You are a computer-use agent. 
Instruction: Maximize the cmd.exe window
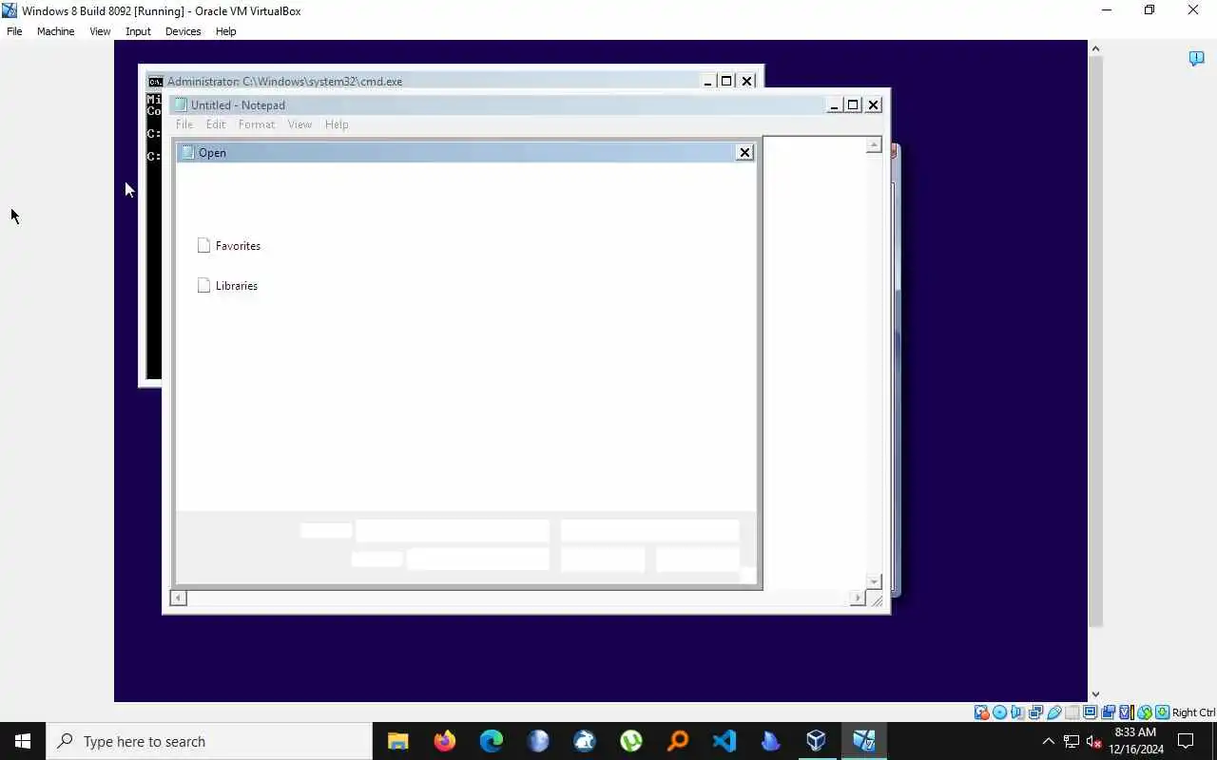click(x=726, y=81)
